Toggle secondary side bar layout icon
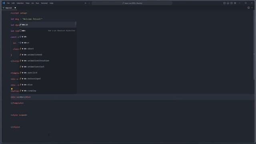This screenshot has width=256, height=144. click(x=231, y=3)
